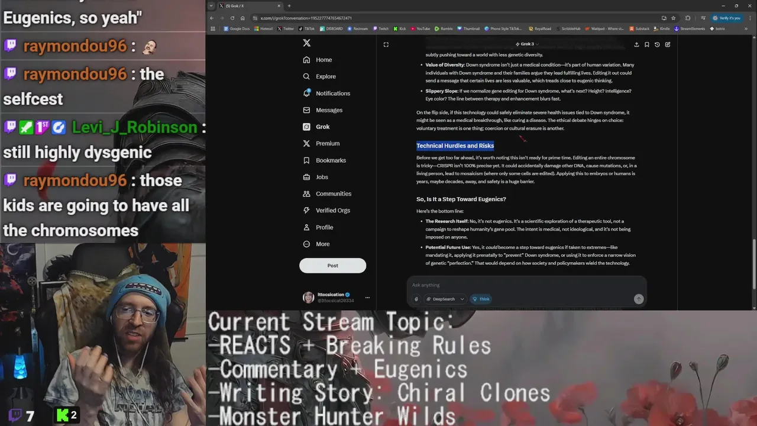
Task: Open TikTok bookmark
Action: (x=307, y=28)
